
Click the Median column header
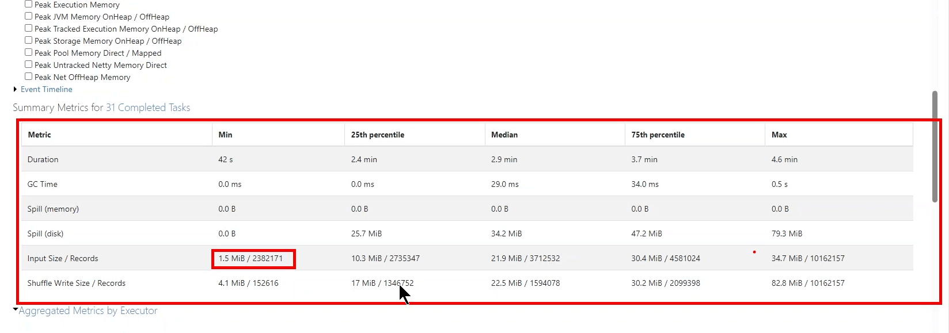[x=504, y=135]
